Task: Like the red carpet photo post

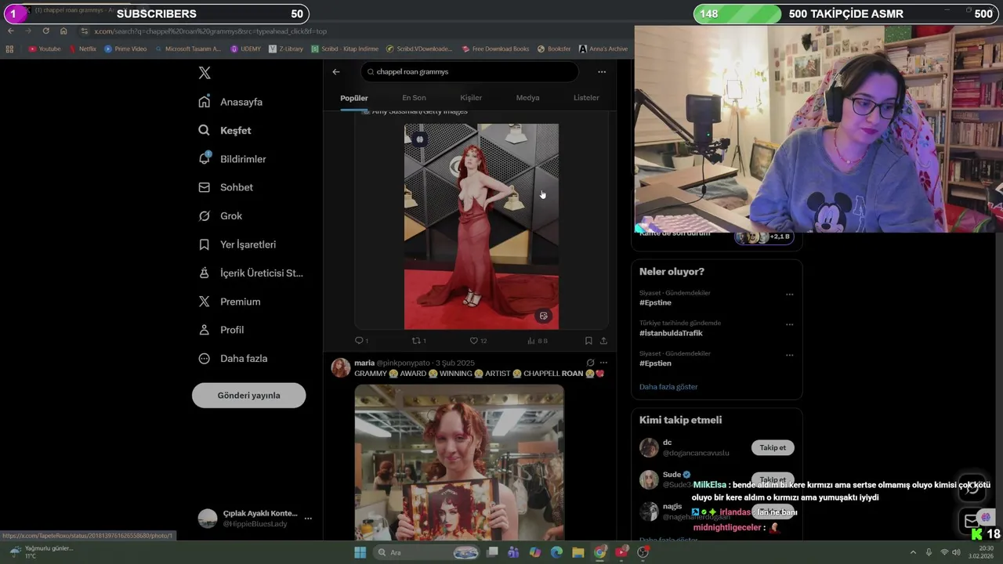Action: click(x=473, y=341)
